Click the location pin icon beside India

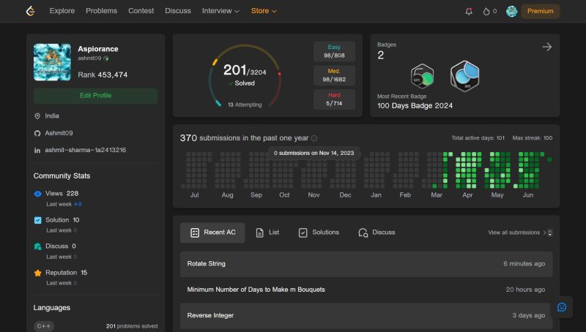point(37,116)
